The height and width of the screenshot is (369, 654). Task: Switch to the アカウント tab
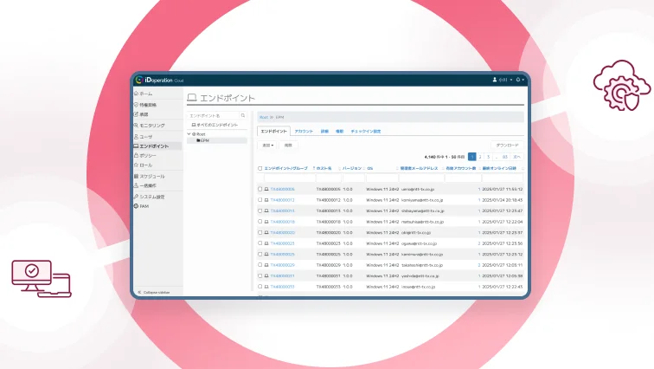coord(304,131)
